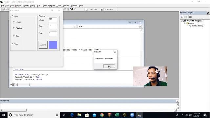
Task: Select the Time radio button
Action: [x=13, y=44]
